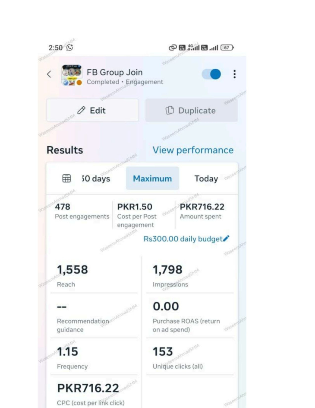Select the Maximum date range tab

coord(152,178)
